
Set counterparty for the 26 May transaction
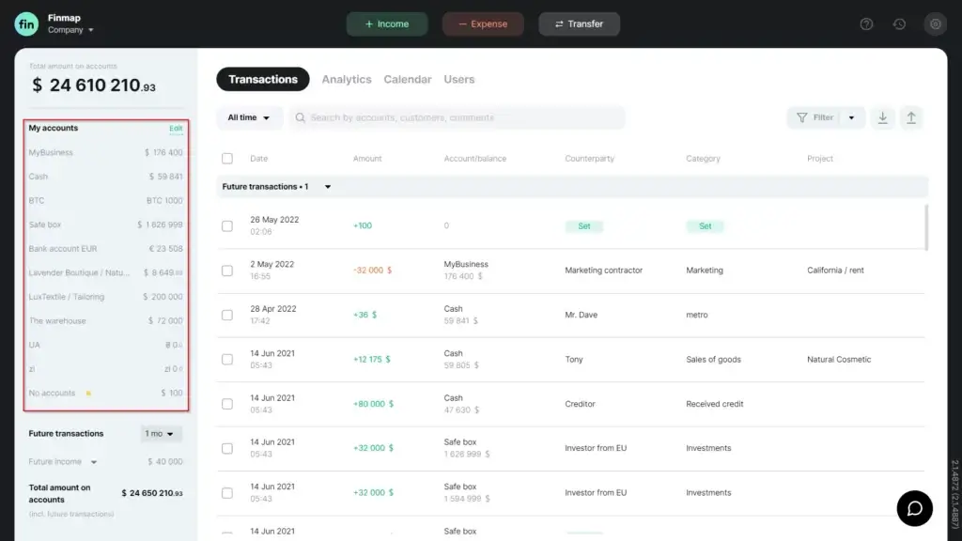[x=583, y=226]
